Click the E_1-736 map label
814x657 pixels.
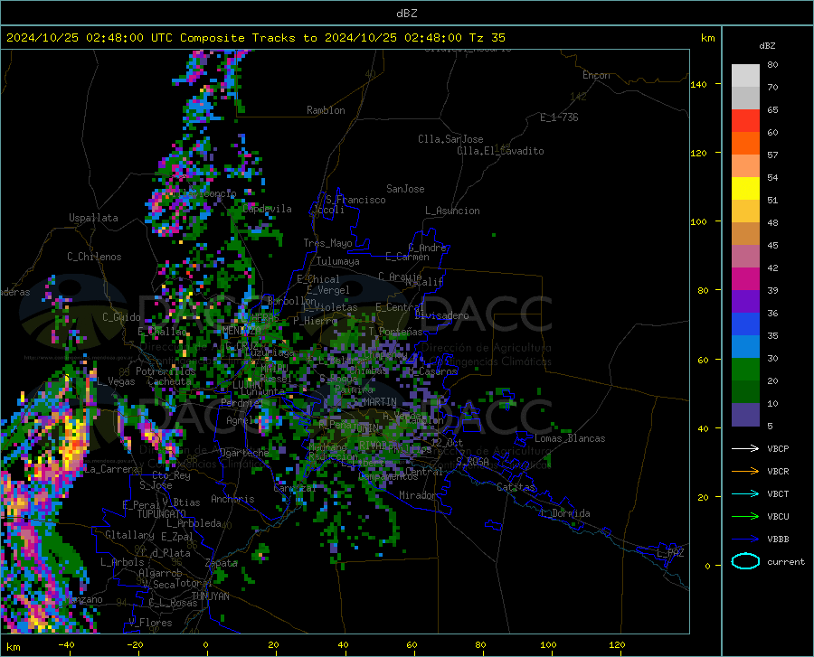tap(559, 117)
